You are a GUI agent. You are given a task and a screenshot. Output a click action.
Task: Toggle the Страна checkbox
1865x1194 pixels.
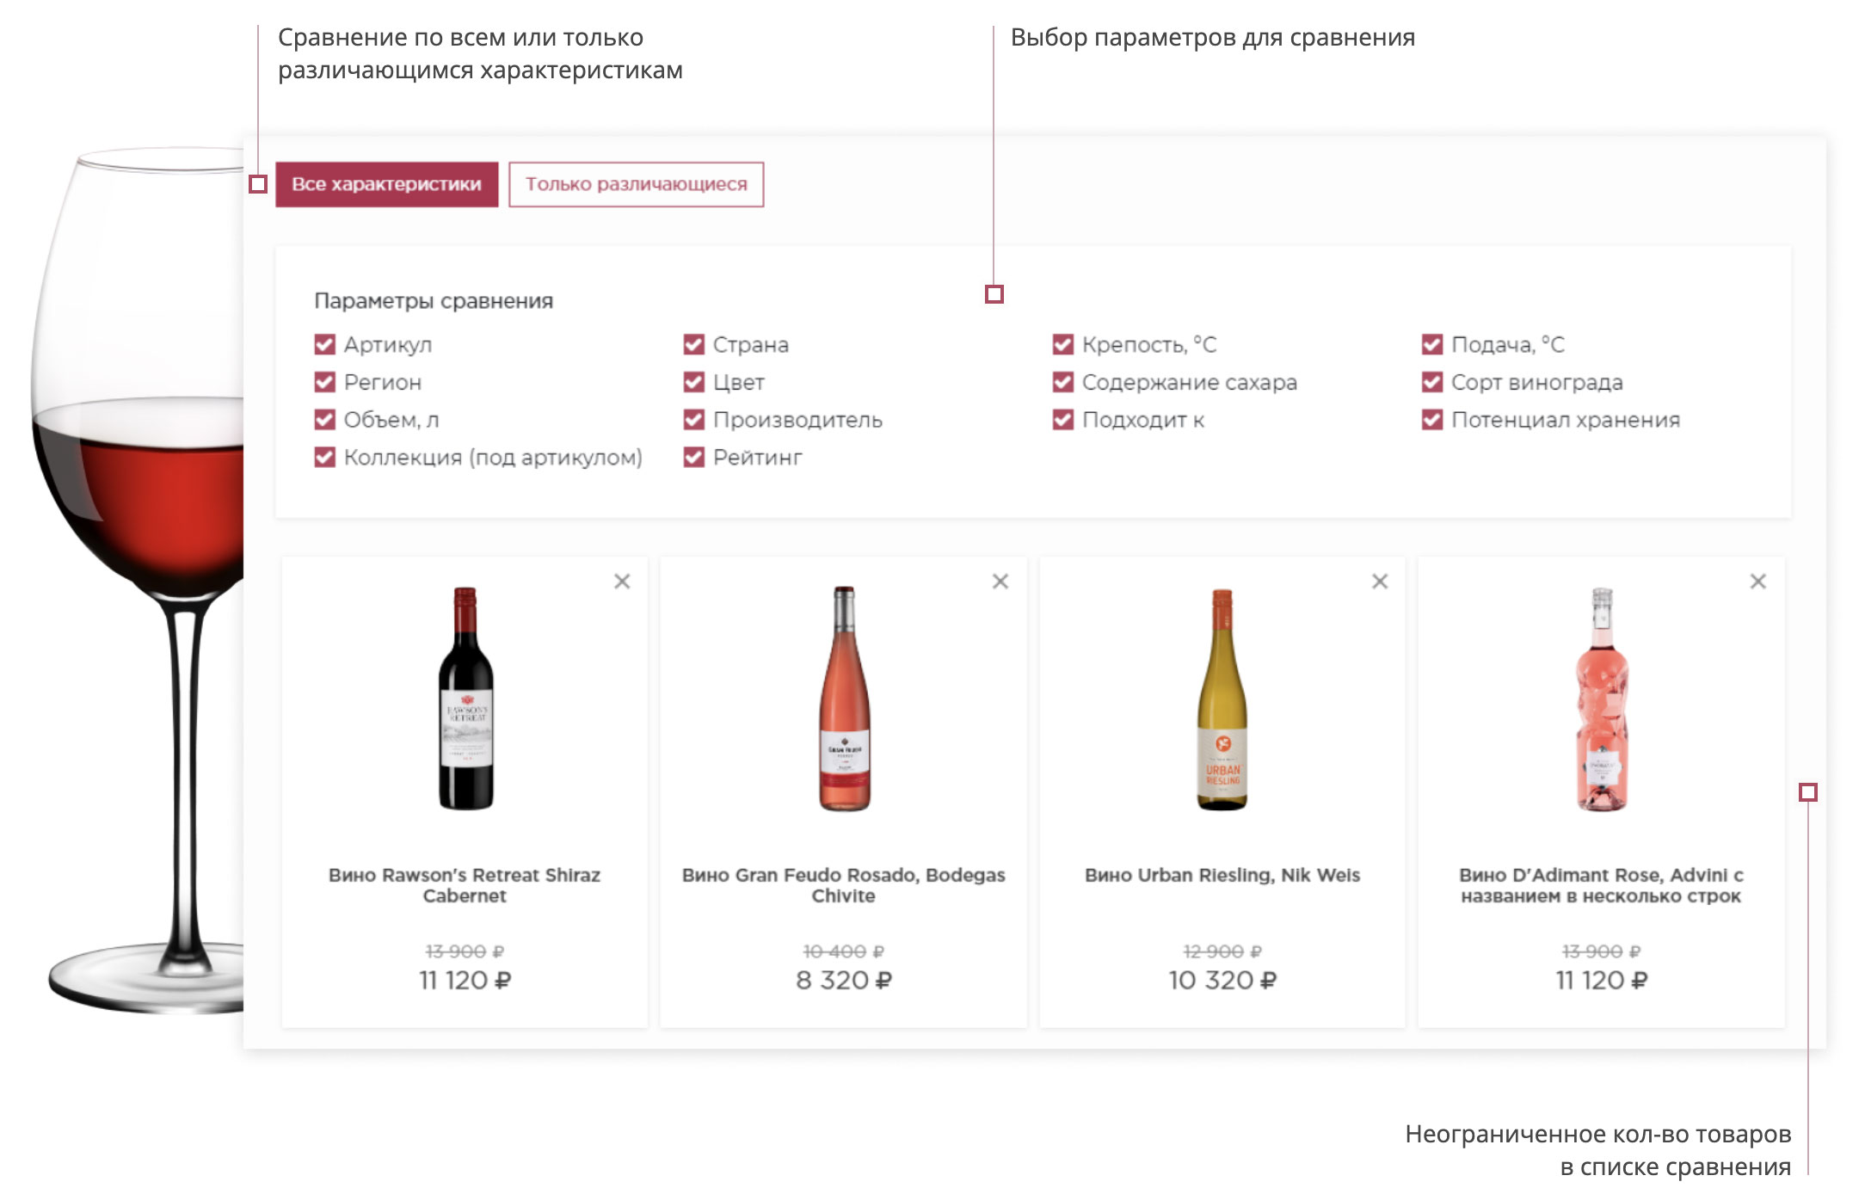pos(693,345)
